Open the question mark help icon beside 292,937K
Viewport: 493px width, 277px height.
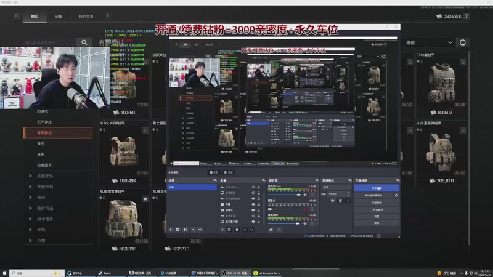pyautogui.click(x=466, y=17)
